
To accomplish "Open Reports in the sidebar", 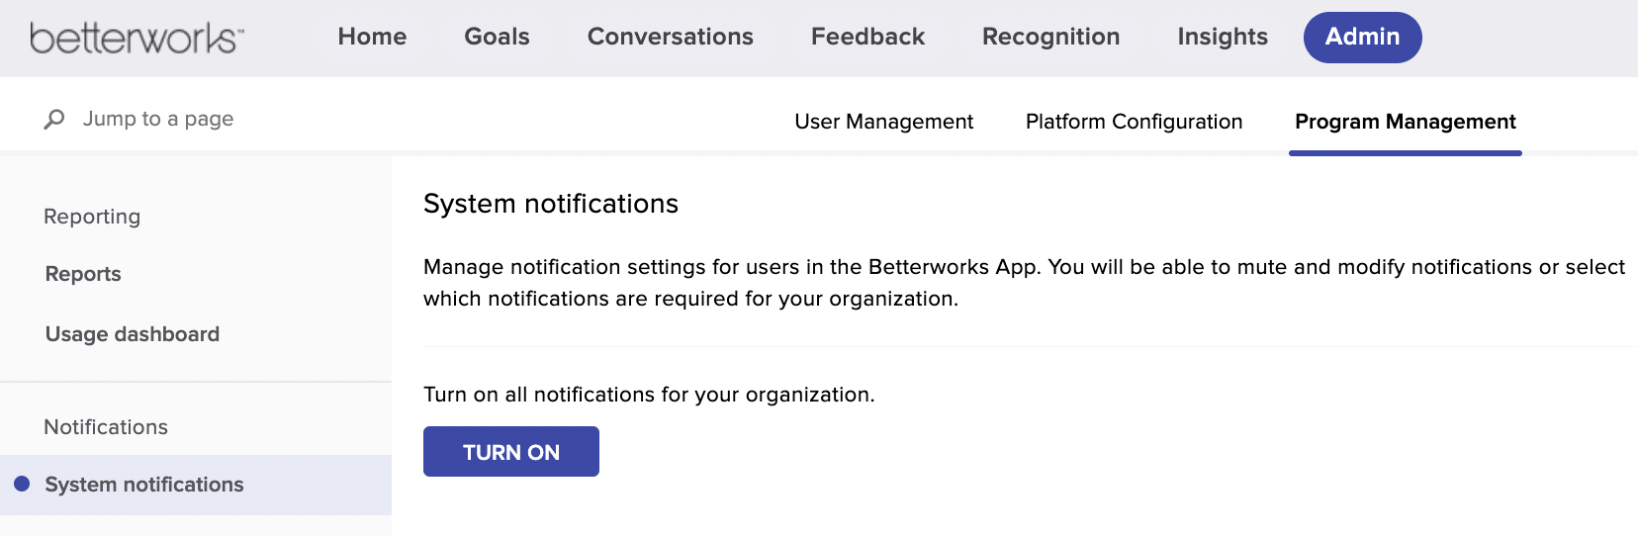I will 83,274.
